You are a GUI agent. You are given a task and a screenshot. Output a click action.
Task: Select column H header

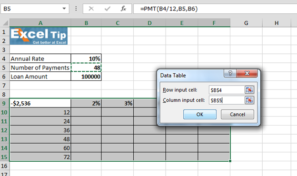pos(277,23)
